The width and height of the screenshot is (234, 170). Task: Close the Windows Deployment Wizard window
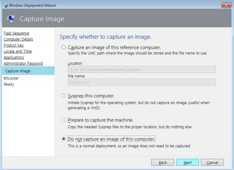(x=226, y=5)
